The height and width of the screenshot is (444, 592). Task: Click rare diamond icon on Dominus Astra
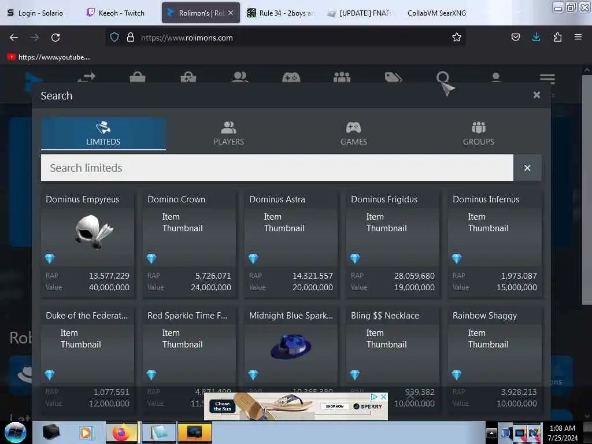point(253,258)
